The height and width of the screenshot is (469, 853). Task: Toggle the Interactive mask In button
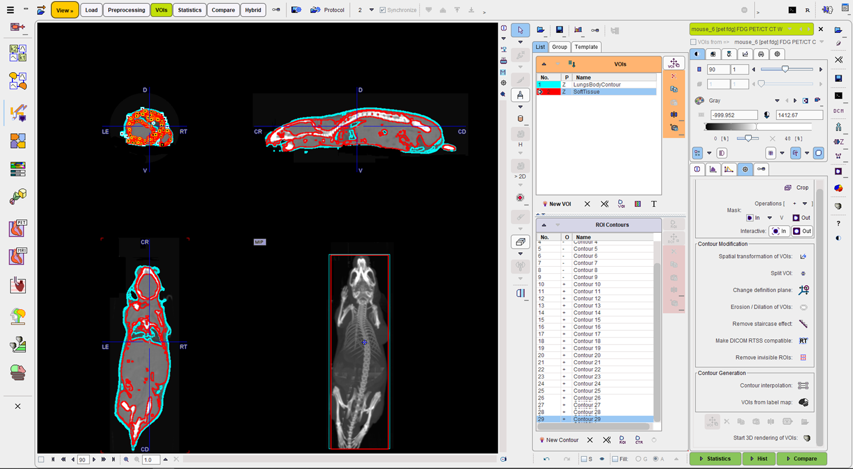pyautogui.click(x=779, y=231)
